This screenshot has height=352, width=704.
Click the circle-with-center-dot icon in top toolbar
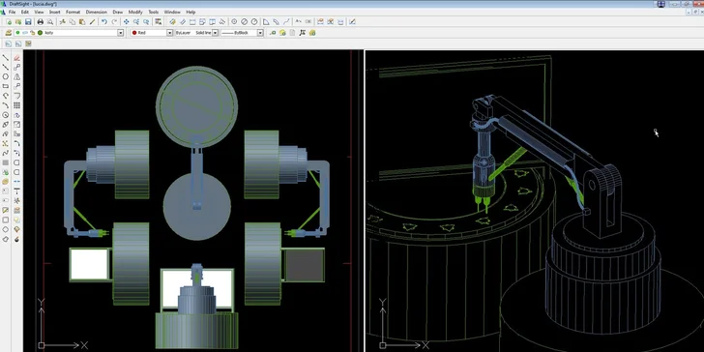234,21
